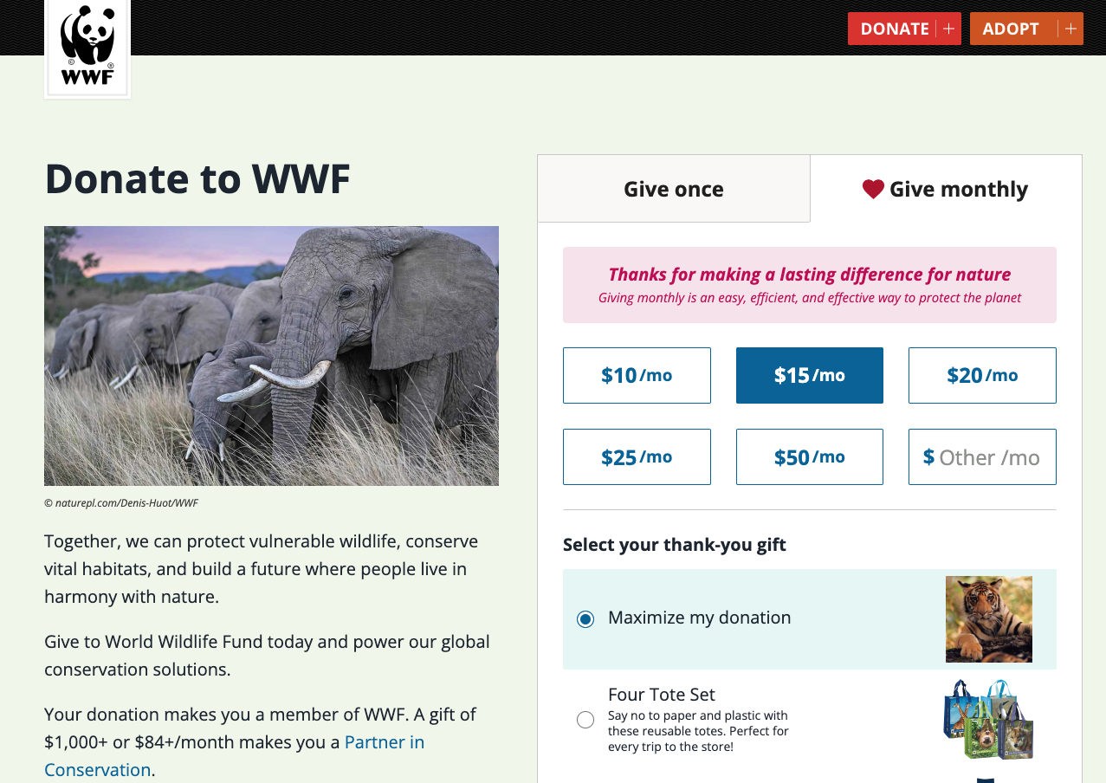Viewport: 1106px width, 783px height.
Task: Expand the plus icon next to ADOPT
Action: pyautogui.click(x=1072, y=28)
